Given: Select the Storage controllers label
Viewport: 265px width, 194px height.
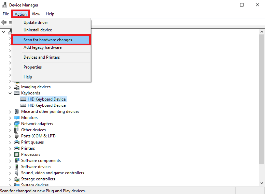Looking at the screenshot, I should pos(38,179).
